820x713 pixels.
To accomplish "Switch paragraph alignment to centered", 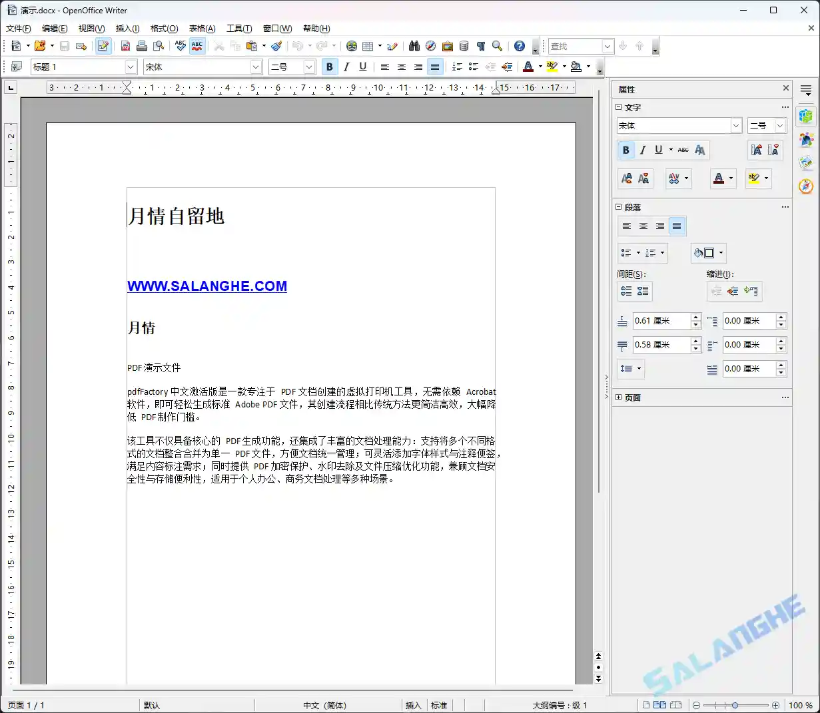I will (x=401, y=67).
